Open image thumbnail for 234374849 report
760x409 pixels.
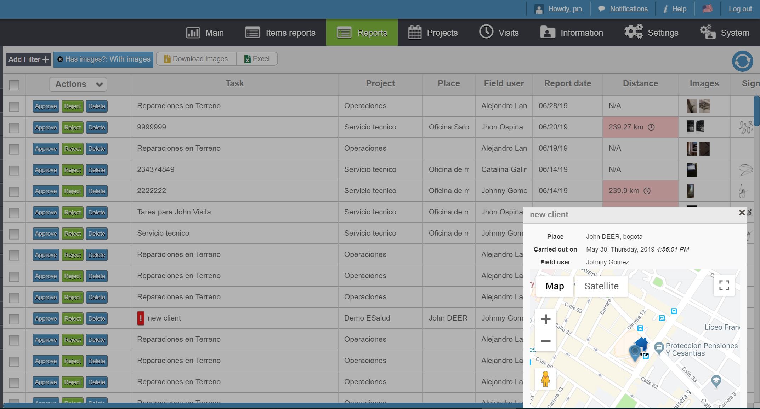click(x=692, y=170)
